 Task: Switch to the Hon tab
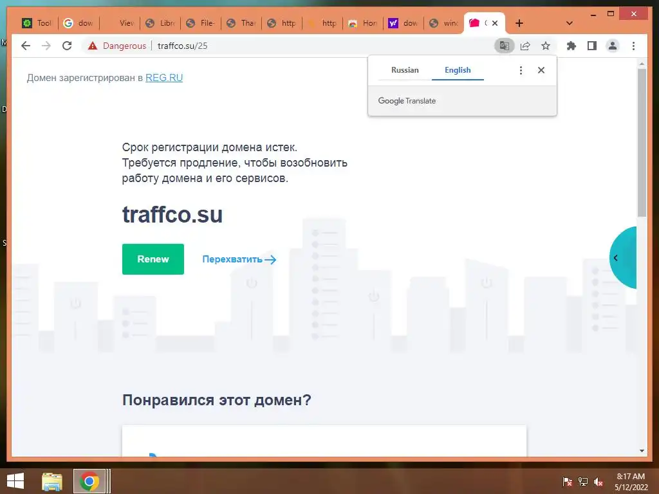[x=364, y=23]
